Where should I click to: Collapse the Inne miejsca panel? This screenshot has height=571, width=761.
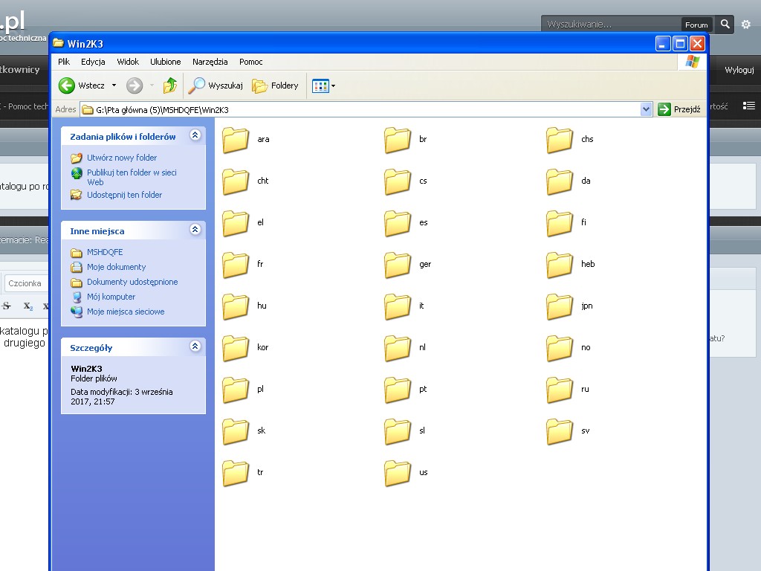[195, 229]
